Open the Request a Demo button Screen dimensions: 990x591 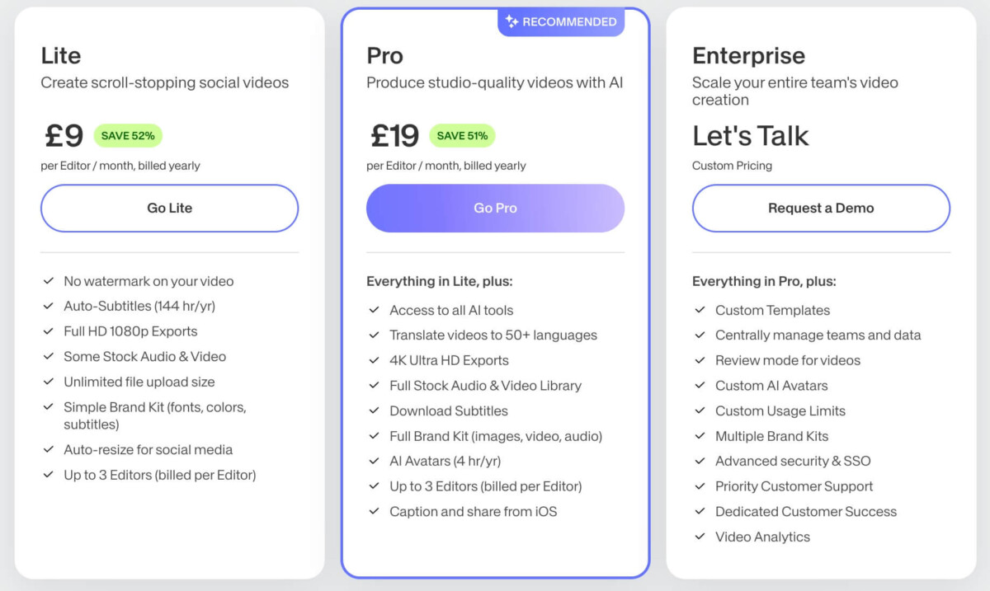click(821, 208)
